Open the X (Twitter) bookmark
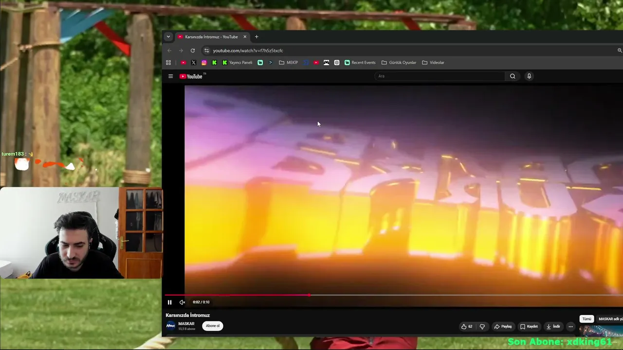623x350 pixels. coord(194,63)
